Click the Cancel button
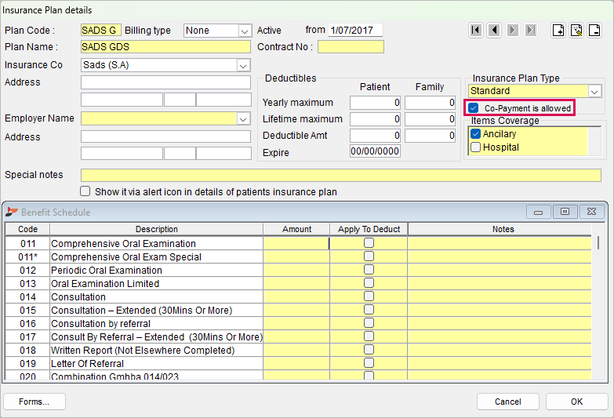The height and width of the screenshot is (418, 614). 508,402
